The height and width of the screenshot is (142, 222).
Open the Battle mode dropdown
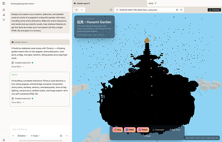click(23, 136)
